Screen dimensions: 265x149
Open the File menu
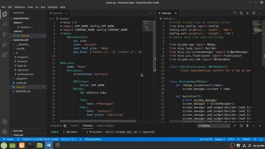coord(3,7)
